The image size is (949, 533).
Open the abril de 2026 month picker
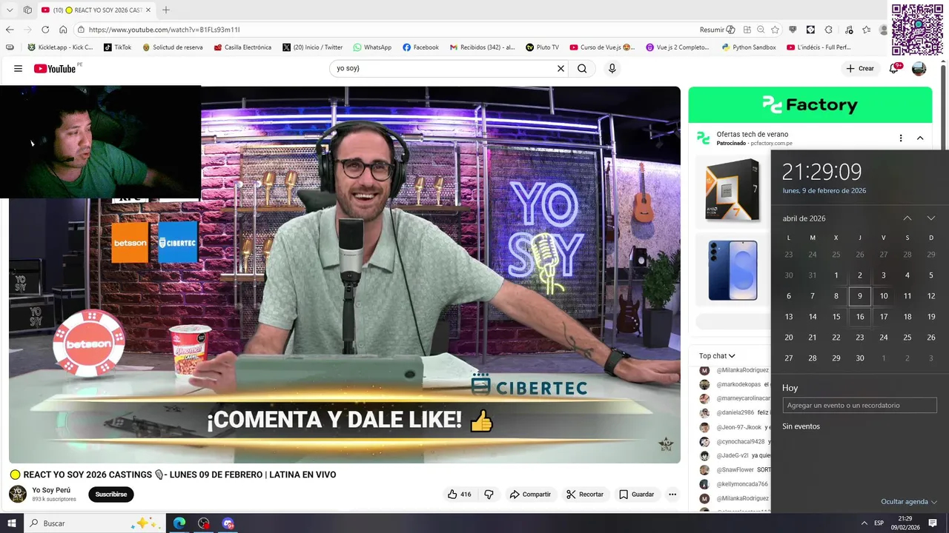coord(804,218)
